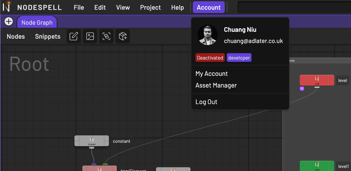This screenshot has width=351, height=171.
Task: Open Asset Manager from the account menu
Action: click(x=216, y=85)
